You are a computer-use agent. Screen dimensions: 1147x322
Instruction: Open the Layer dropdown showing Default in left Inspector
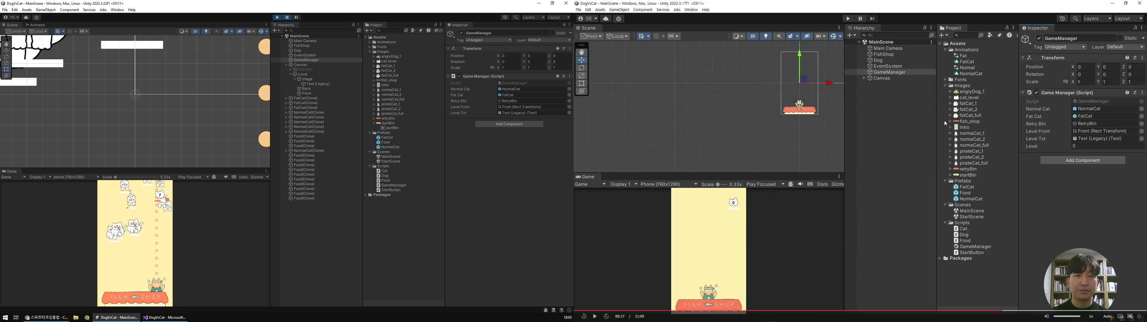click(550, 40)
